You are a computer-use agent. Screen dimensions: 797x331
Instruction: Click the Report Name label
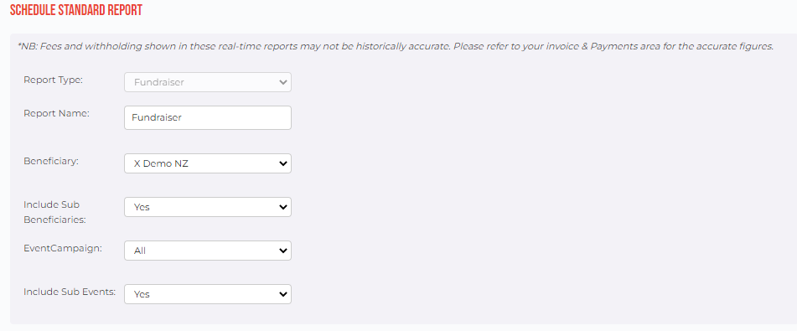pyautogui.click(x=56, y=113)
